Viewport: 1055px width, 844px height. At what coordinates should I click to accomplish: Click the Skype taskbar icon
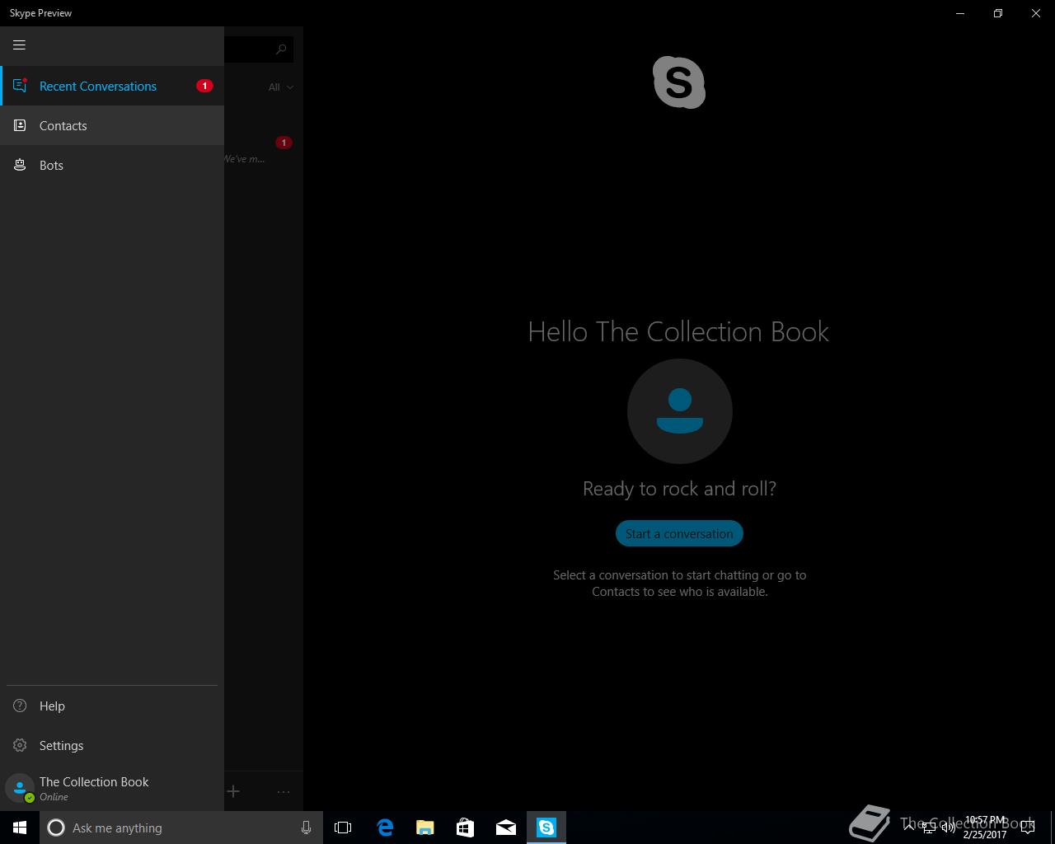[x=546, y=828]
